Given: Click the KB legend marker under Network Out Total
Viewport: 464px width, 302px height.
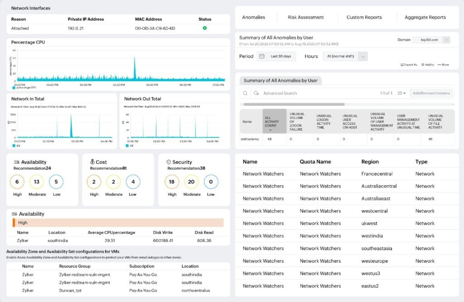Looking at the screenshot, I should [127, 146].
